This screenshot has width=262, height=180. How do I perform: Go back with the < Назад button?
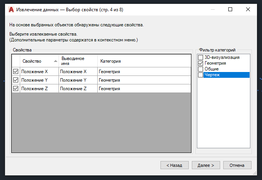click(x=174, y=165)
